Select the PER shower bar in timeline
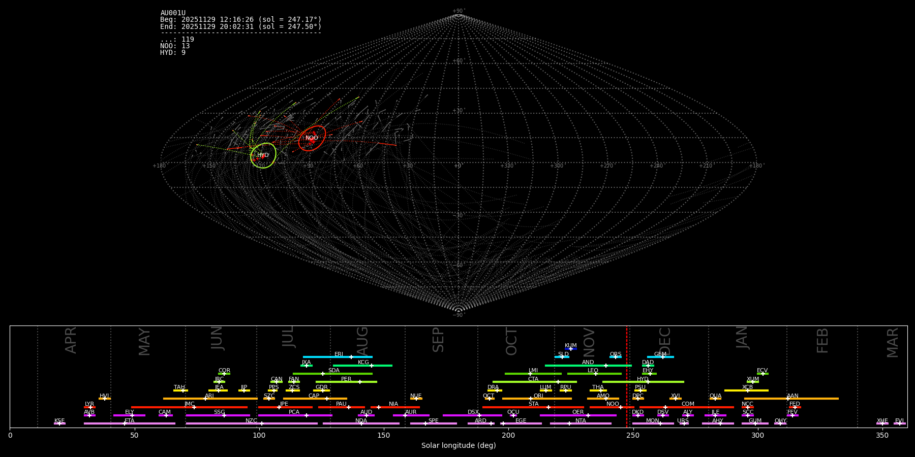The height and width of the screenshot is (457, 915). tap(346, 382)
